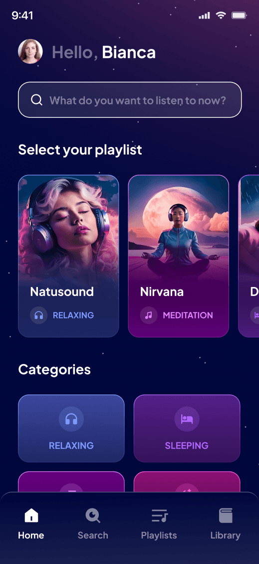The image size is (259, 564).
Task: Choose the SLEEPING category tile
Action: 187,428
